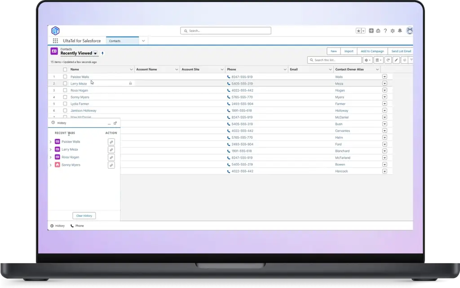Select the Lydia Farmer row checkbox

[x=65, y=104]
